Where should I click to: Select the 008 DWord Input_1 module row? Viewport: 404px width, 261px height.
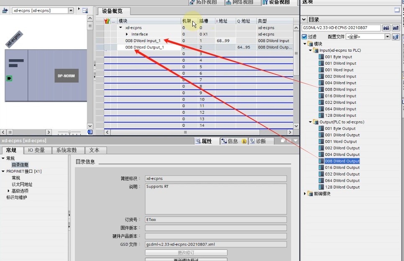pyautogui.click(x=143, y=40)
